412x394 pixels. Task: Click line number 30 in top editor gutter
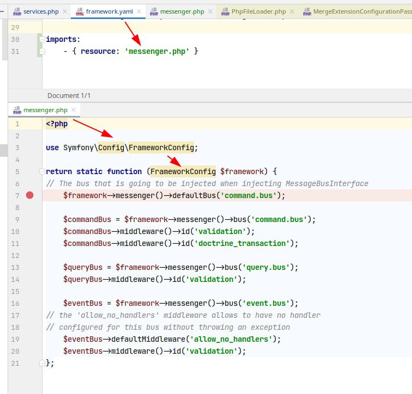pyautogui.click(x=15, y=39)
